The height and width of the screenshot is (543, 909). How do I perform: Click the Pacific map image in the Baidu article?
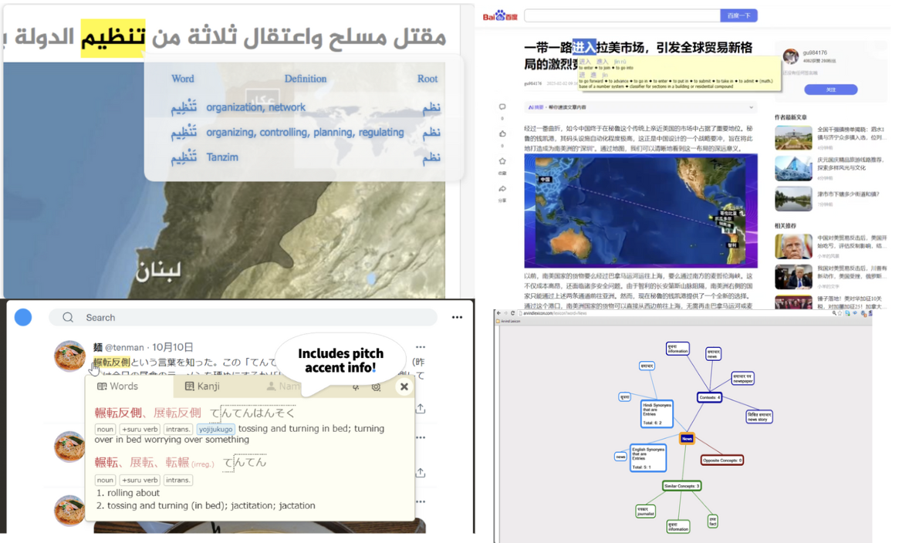pos(640,211)
